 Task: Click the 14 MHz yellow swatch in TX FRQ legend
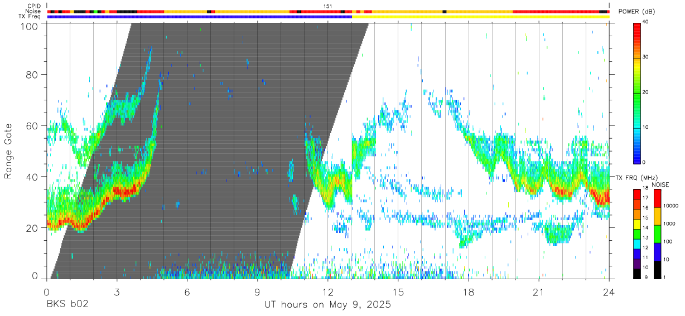(x=637, y=224)
